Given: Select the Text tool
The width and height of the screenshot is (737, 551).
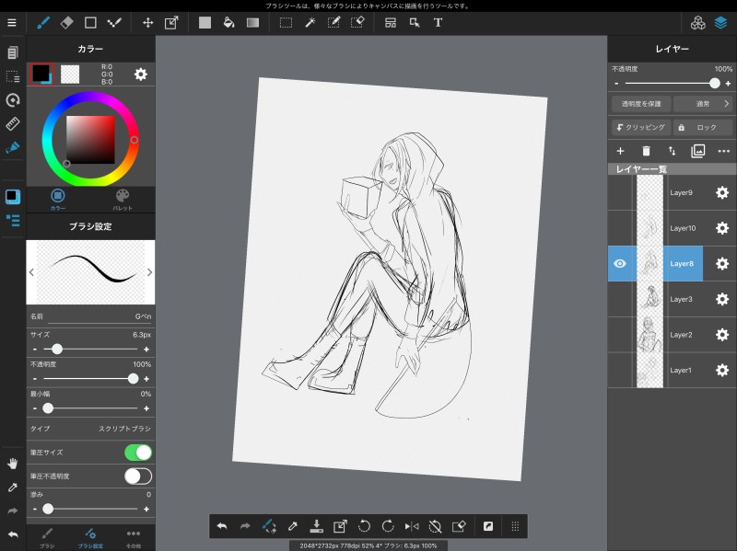Looking at the screenshot, I should [x=438, y=22].
